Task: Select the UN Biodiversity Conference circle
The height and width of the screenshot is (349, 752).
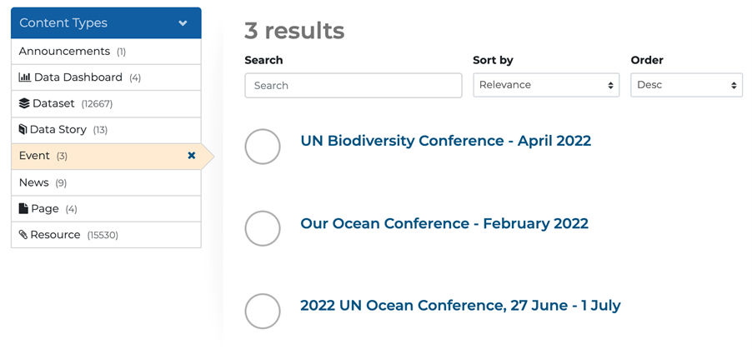Action: point(263,147)
